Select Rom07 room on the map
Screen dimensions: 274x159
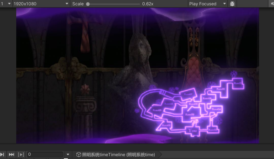point(188,94)
